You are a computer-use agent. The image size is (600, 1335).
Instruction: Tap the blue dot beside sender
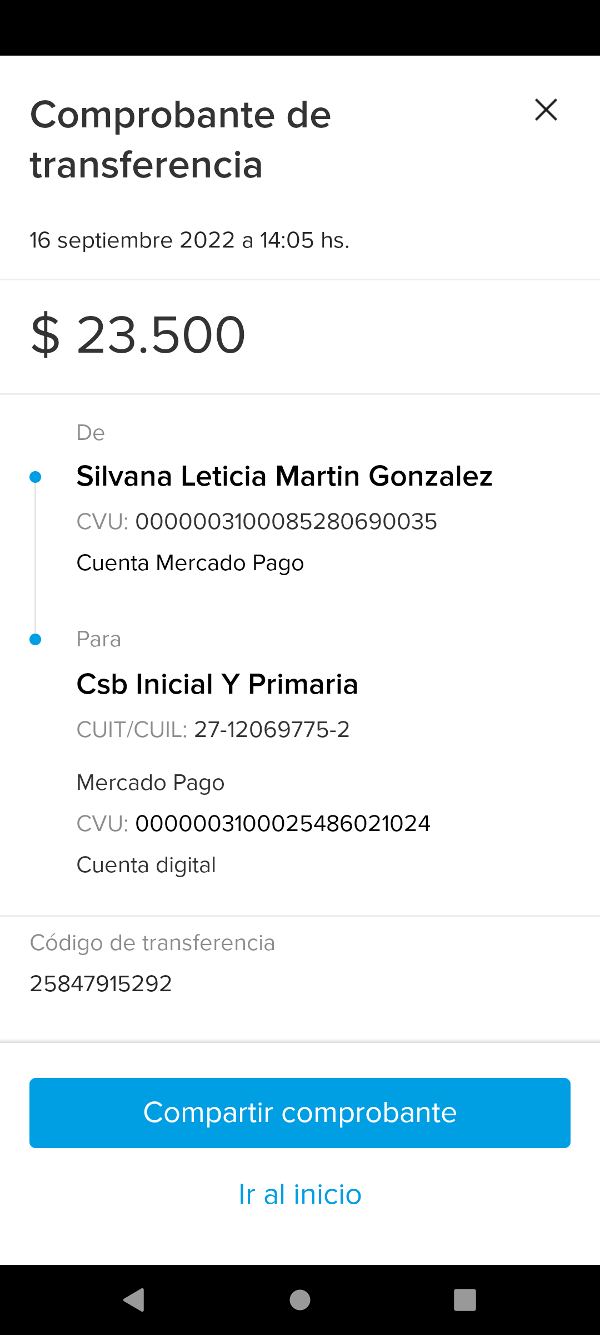tap(36, 477)
